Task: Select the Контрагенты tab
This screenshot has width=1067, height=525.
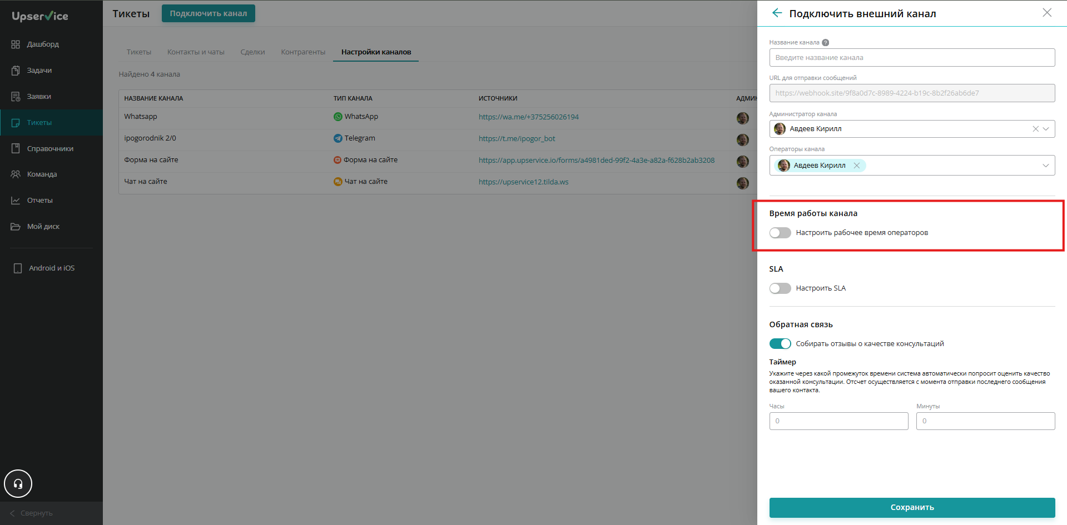Action: click(303, 52)
